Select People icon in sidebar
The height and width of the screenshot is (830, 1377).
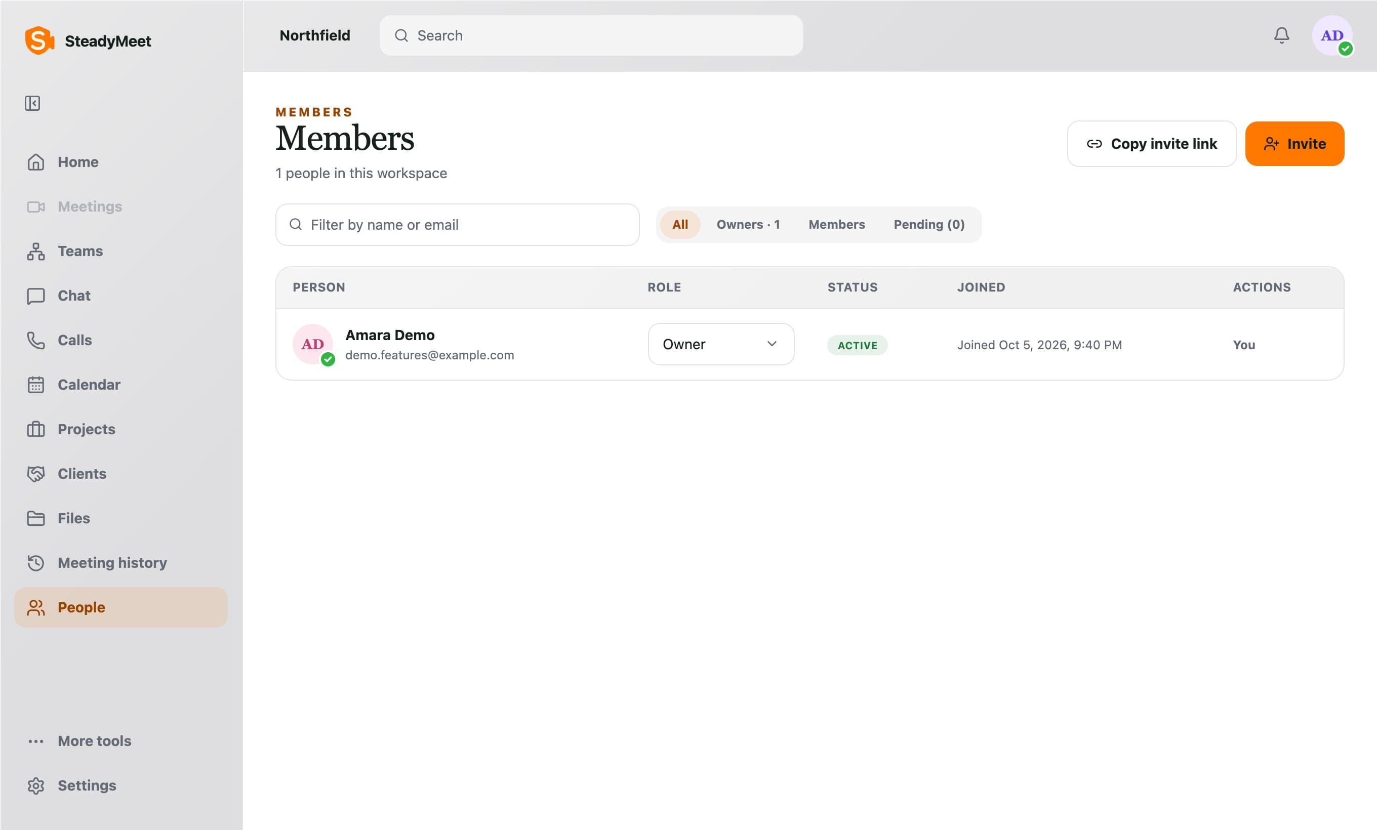click(36, 608)
